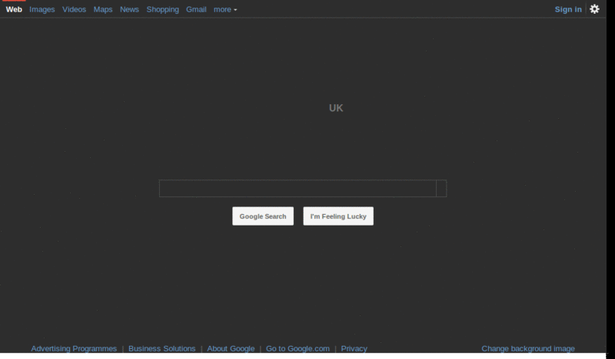The height and width of the screenshot is (359, 615).
Task: Open the Privacy link
Action: 354,348
